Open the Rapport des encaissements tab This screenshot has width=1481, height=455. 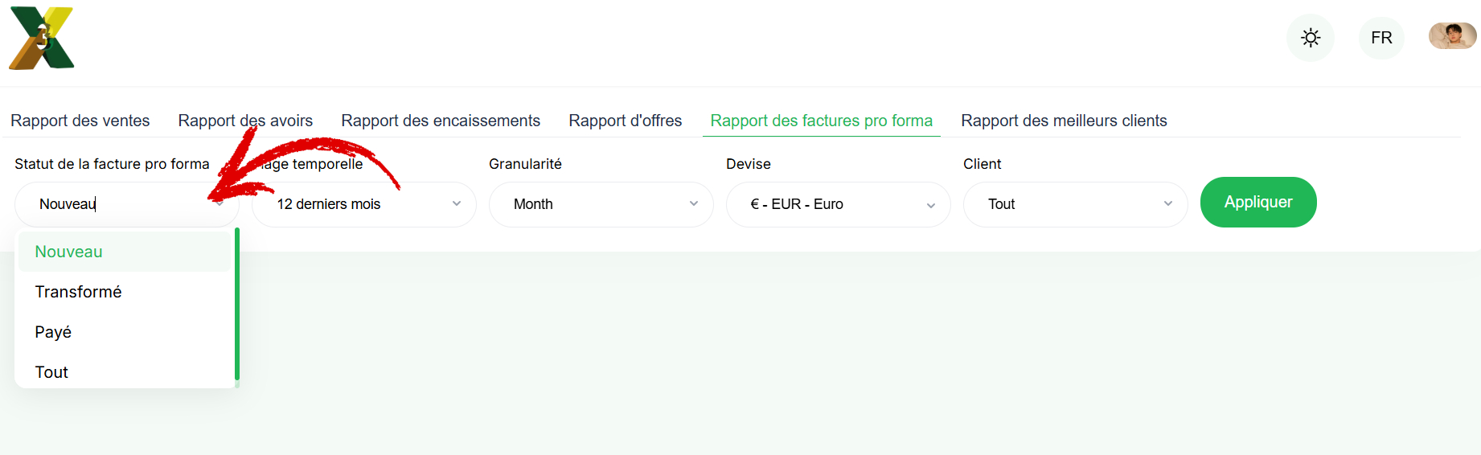[441, 121]
